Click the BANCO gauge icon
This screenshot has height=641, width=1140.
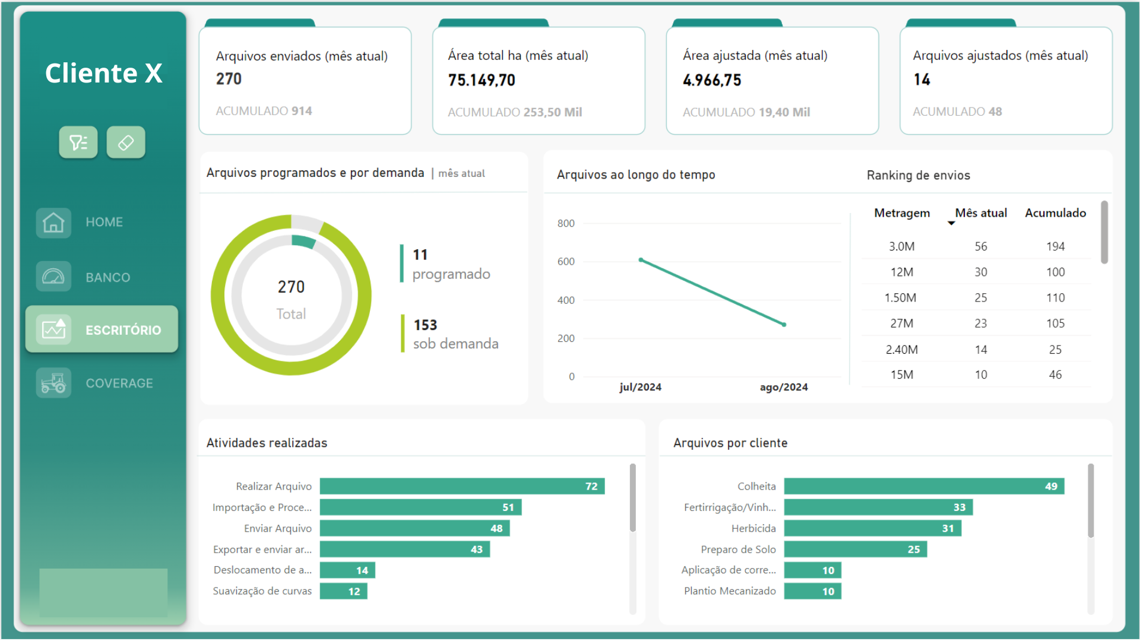coord(53,277)
